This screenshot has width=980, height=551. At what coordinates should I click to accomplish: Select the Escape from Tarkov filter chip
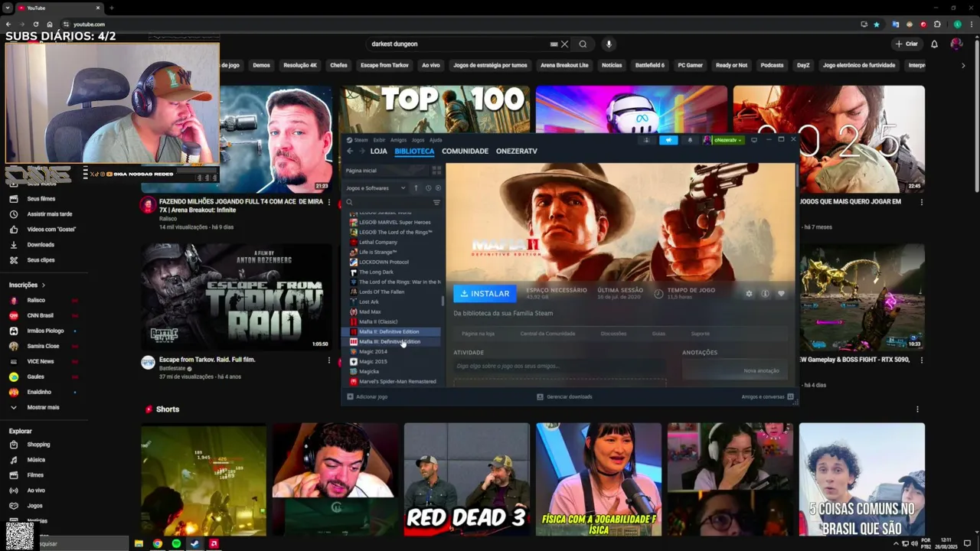click(x=384, y=65)
